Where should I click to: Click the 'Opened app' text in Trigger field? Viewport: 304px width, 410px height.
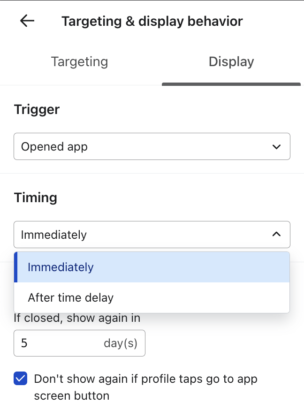54,147
